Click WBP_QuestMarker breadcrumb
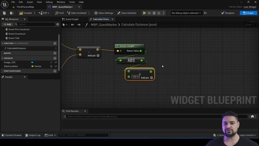The width and height of the screenshot is (259, 146). point(104,25)
